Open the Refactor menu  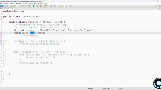(x=12, y=4)
